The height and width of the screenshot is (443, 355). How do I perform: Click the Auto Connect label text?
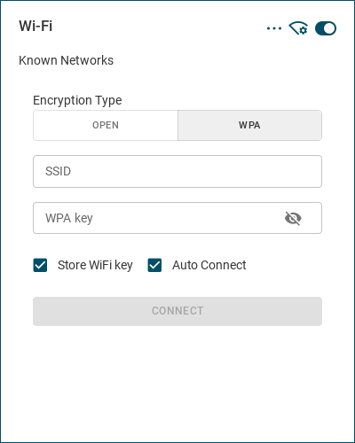point(209,265)
